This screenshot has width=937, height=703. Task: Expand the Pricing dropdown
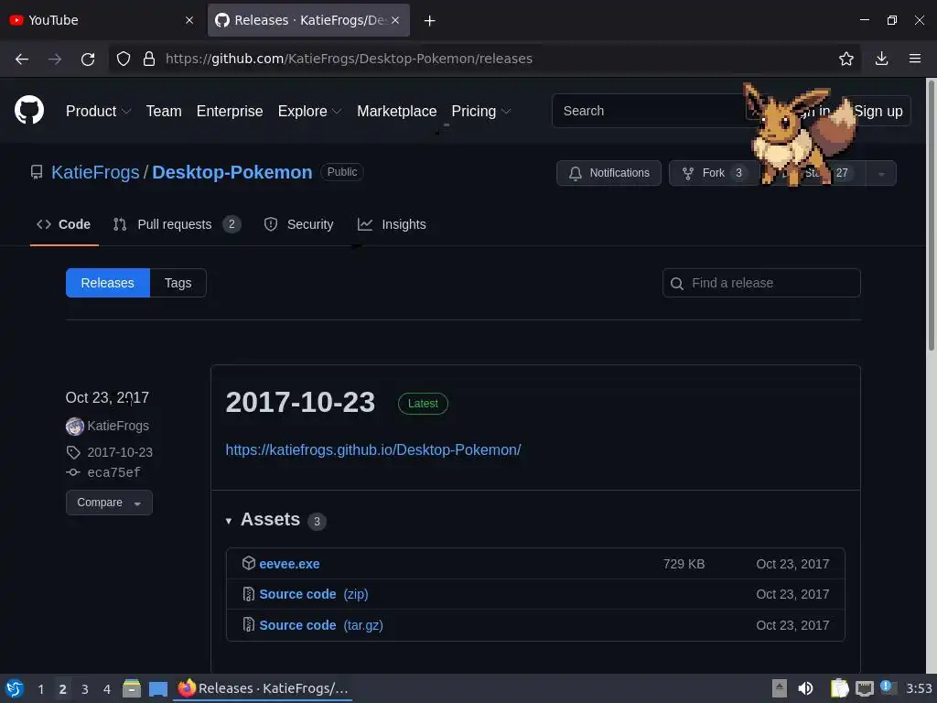481,111
